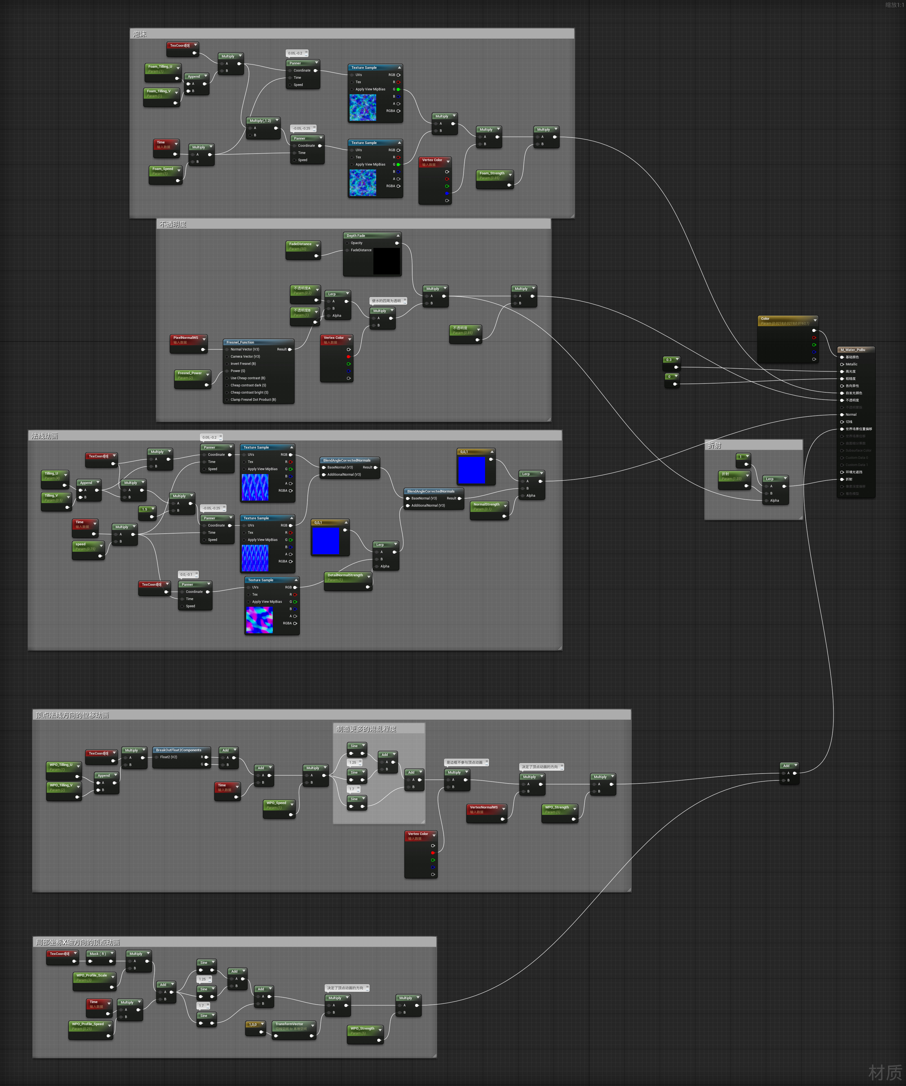Click the Normal input pin on M_Water_PuBu

click(x=842, y=414)
